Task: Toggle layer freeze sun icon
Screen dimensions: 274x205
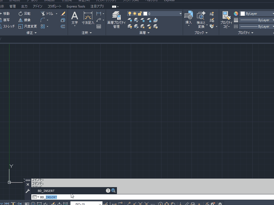Action: pyautogui.click(x=135, y=14)
